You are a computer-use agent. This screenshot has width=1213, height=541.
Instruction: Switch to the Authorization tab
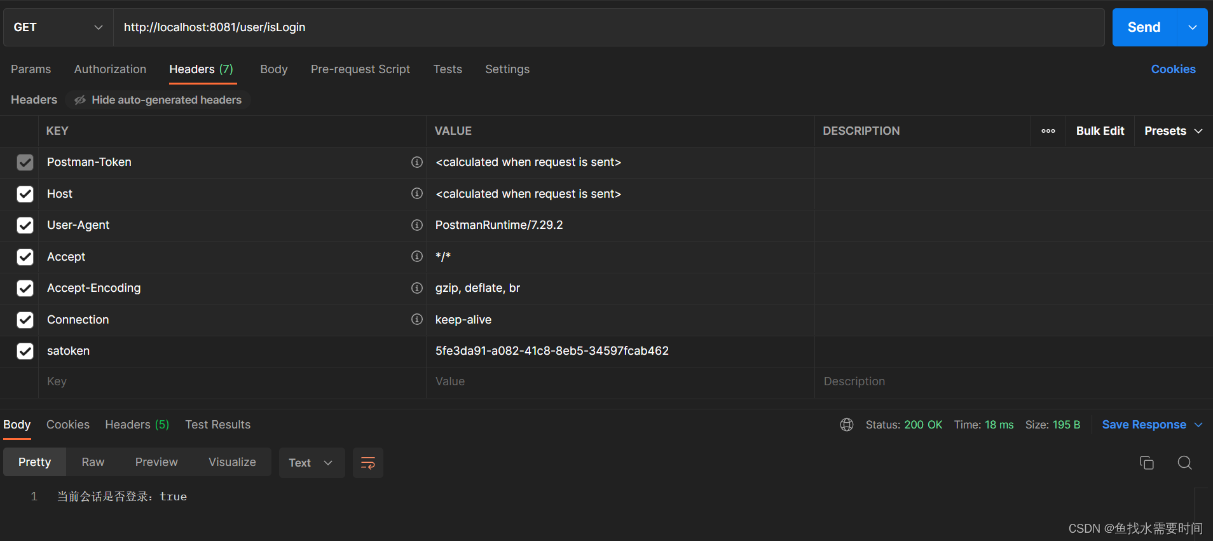110,69
